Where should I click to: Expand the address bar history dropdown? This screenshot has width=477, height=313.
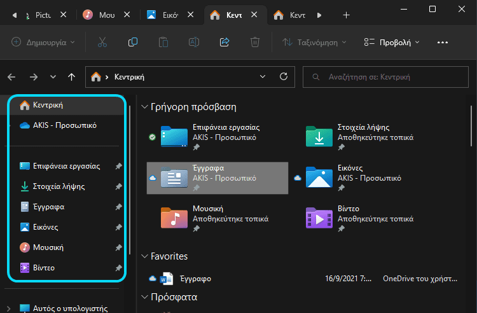click(263, 76)
